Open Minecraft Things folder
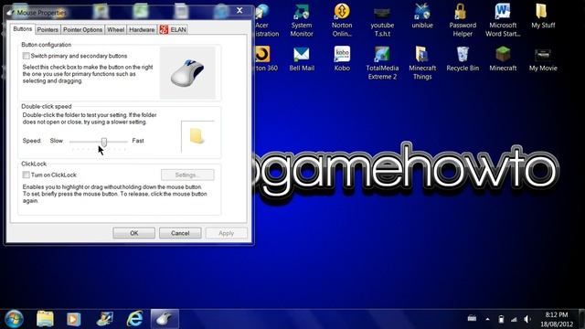 point(422,63)
